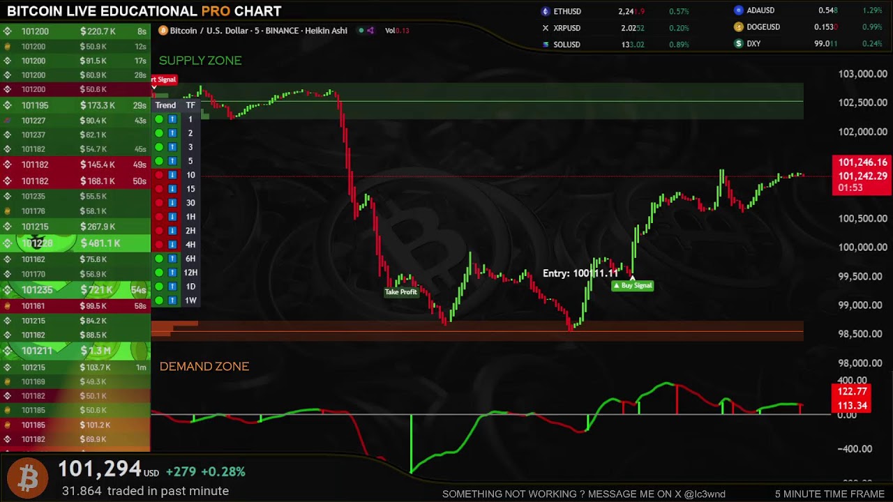The image size is (893, 502).
Task: Click the down arrow for timeframe 10
Action: pos(172,175)
